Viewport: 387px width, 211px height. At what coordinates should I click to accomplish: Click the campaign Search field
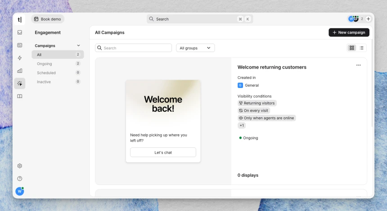[x=133, y=48]
